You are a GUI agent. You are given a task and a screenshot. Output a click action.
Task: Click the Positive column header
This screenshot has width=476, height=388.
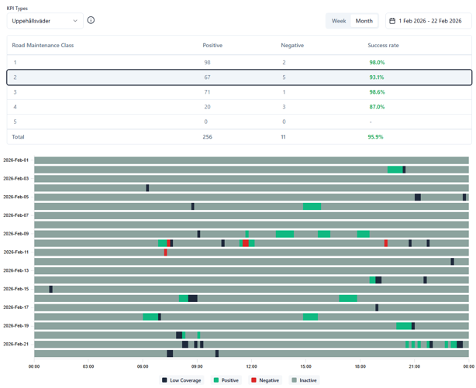tap(212, 46)
